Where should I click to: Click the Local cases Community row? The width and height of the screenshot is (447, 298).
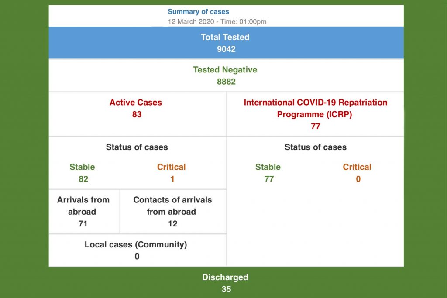point(137,250)
